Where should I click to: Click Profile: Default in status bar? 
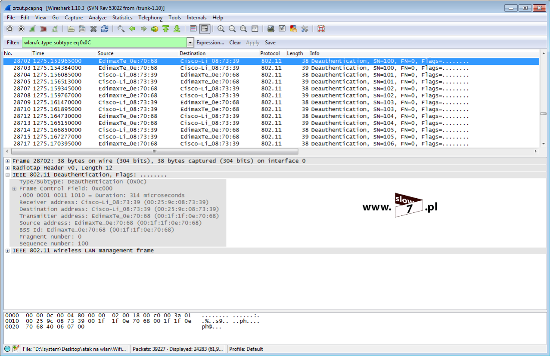246,349
